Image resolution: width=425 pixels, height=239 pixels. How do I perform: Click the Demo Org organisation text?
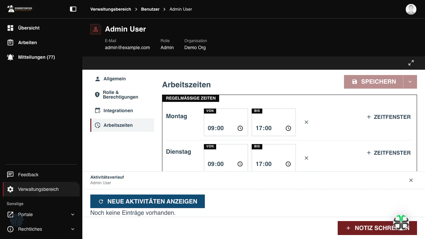195,47
